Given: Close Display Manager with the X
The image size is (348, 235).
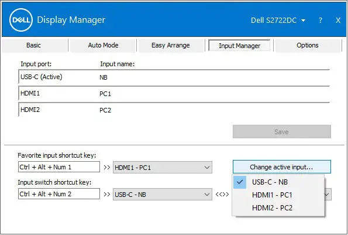Looking at the screenshot, I should coord(338,21).
